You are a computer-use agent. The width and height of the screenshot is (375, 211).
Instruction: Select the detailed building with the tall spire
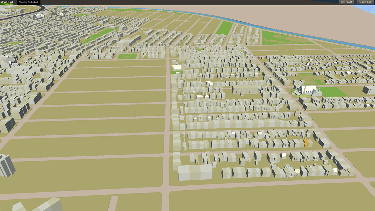pyautogui.click(x=302, y=89)
